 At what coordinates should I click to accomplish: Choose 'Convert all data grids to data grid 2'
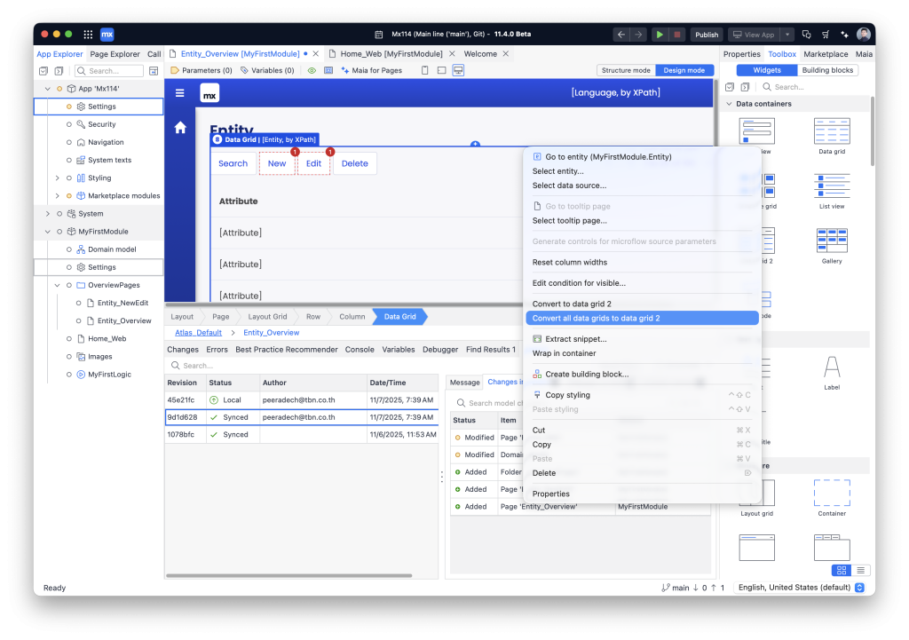tap(596, 318)
